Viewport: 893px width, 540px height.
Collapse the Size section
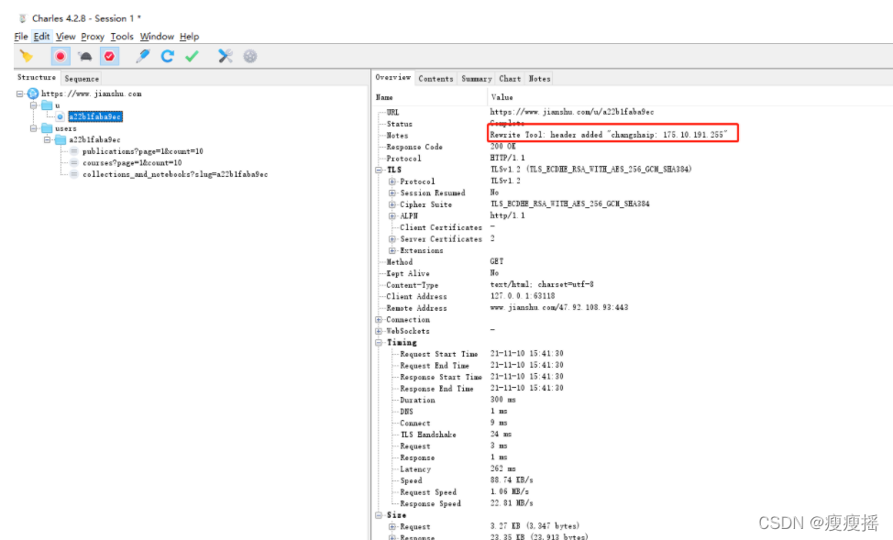point(379,515)
